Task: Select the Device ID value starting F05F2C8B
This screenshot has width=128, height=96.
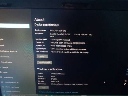Action: (68, 43)
